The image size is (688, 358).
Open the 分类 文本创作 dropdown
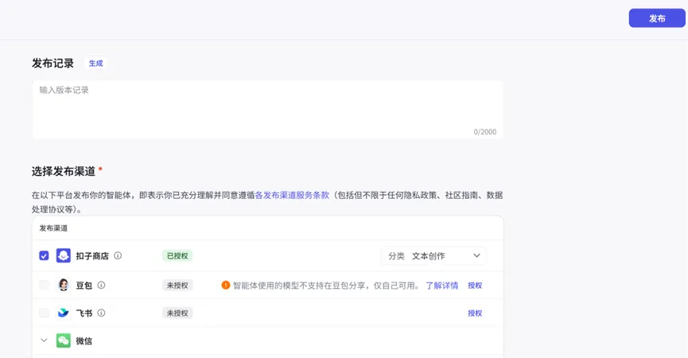tap(434, 256)
